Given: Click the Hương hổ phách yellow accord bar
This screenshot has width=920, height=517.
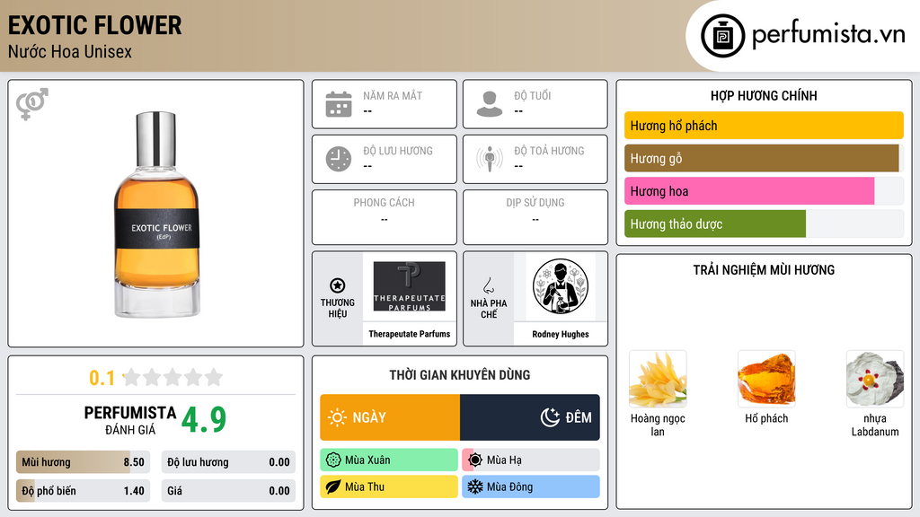Looking at the screenshot, I should click(x=764, y=126).
